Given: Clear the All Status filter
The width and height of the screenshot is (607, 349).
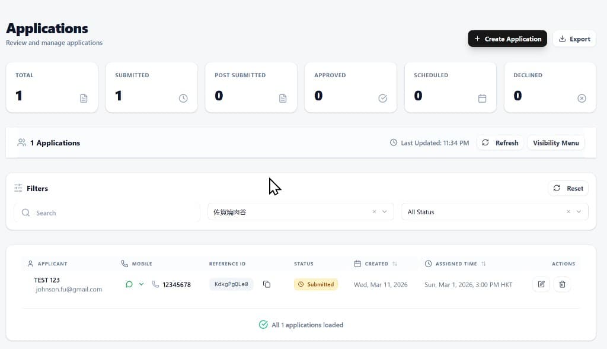Looking at the screenshot, I should pos(568,212).
